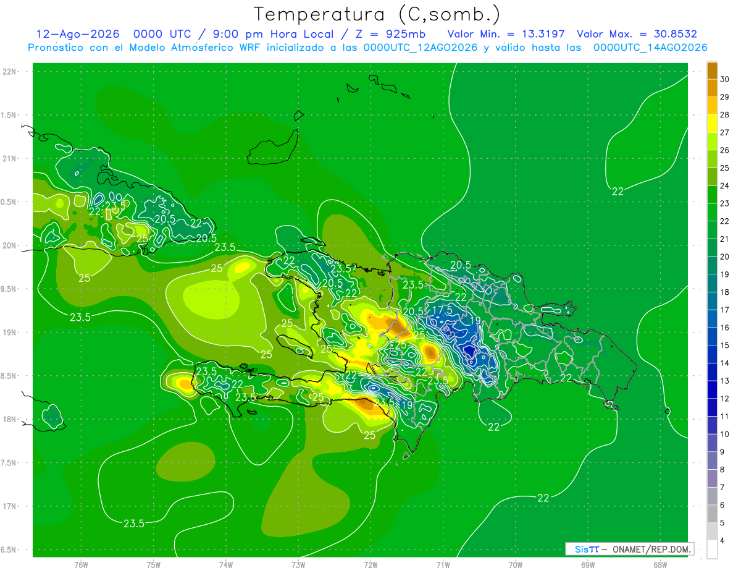
Task: Click the '69W' longitude axis label
Action: [588, 564]
